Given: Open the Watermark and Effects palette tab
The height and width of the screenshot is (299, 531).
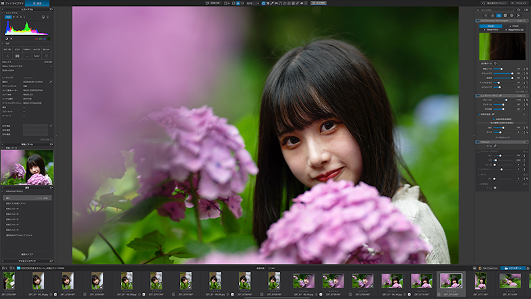Looking at the screenshot, I should (518, 15).
